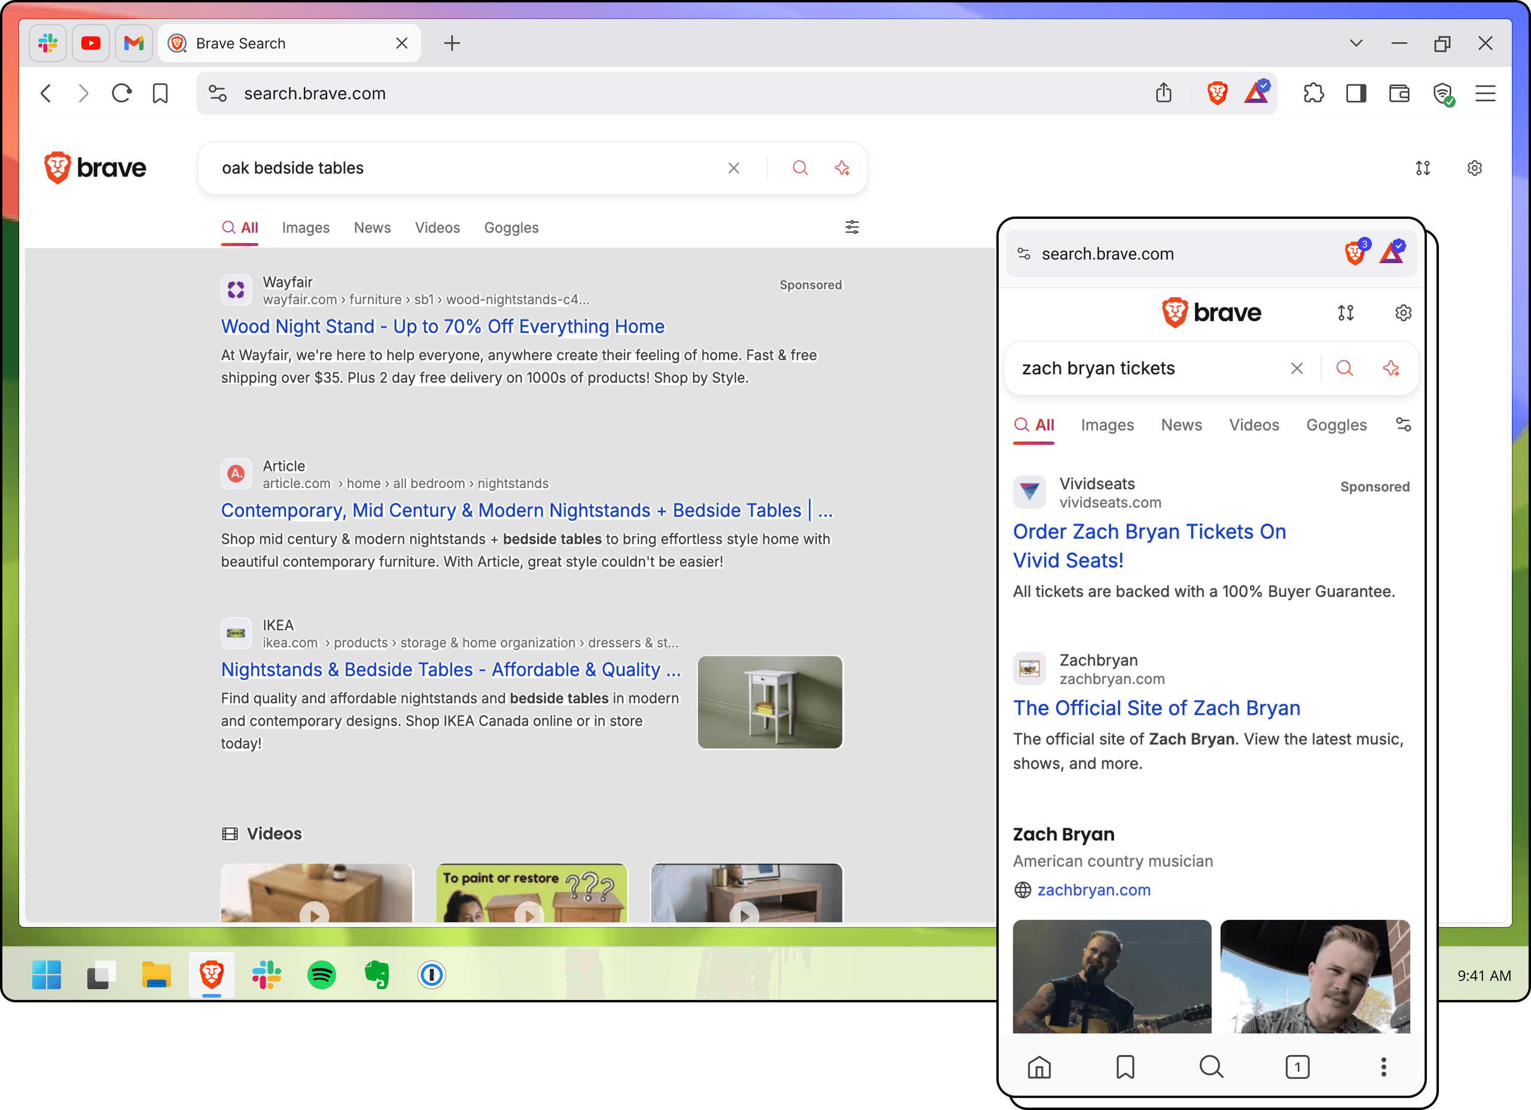1531x1110 pixels.
Task: Tap the mobile address bar URL
Action: (x=1108, y=254)
